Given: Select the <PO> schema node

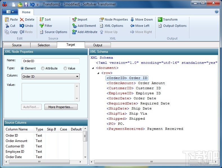Looking at the screenshot, I should coord(115,124).
